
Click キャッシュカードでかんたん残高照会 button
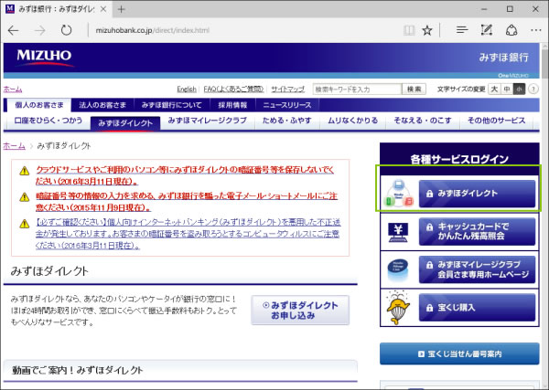477,231
